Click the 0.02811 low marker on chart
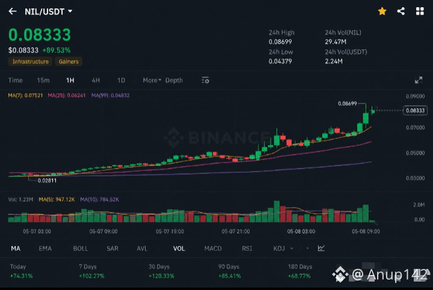The width and height of the screenshot is (433, 290). (47, 180)
